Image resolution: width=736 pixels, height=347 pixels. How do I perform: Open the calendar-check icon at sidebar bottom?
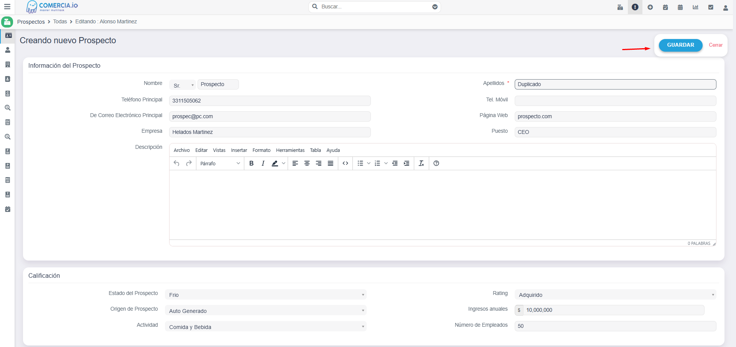click(x=8, y=209)
